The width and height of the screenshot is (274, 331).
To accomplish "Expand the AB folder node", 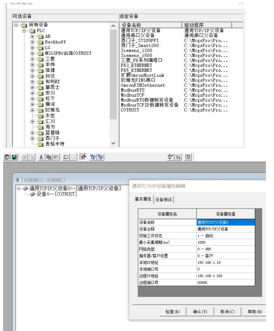I will [x=32, y=37].
